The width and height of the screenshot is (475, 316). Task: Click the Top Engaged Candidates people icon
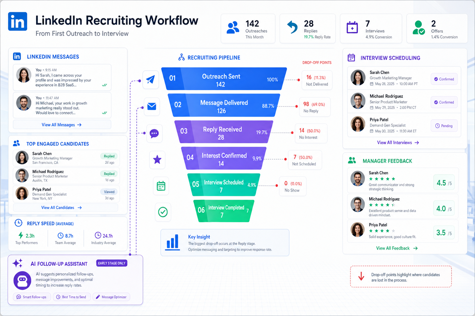16,143
